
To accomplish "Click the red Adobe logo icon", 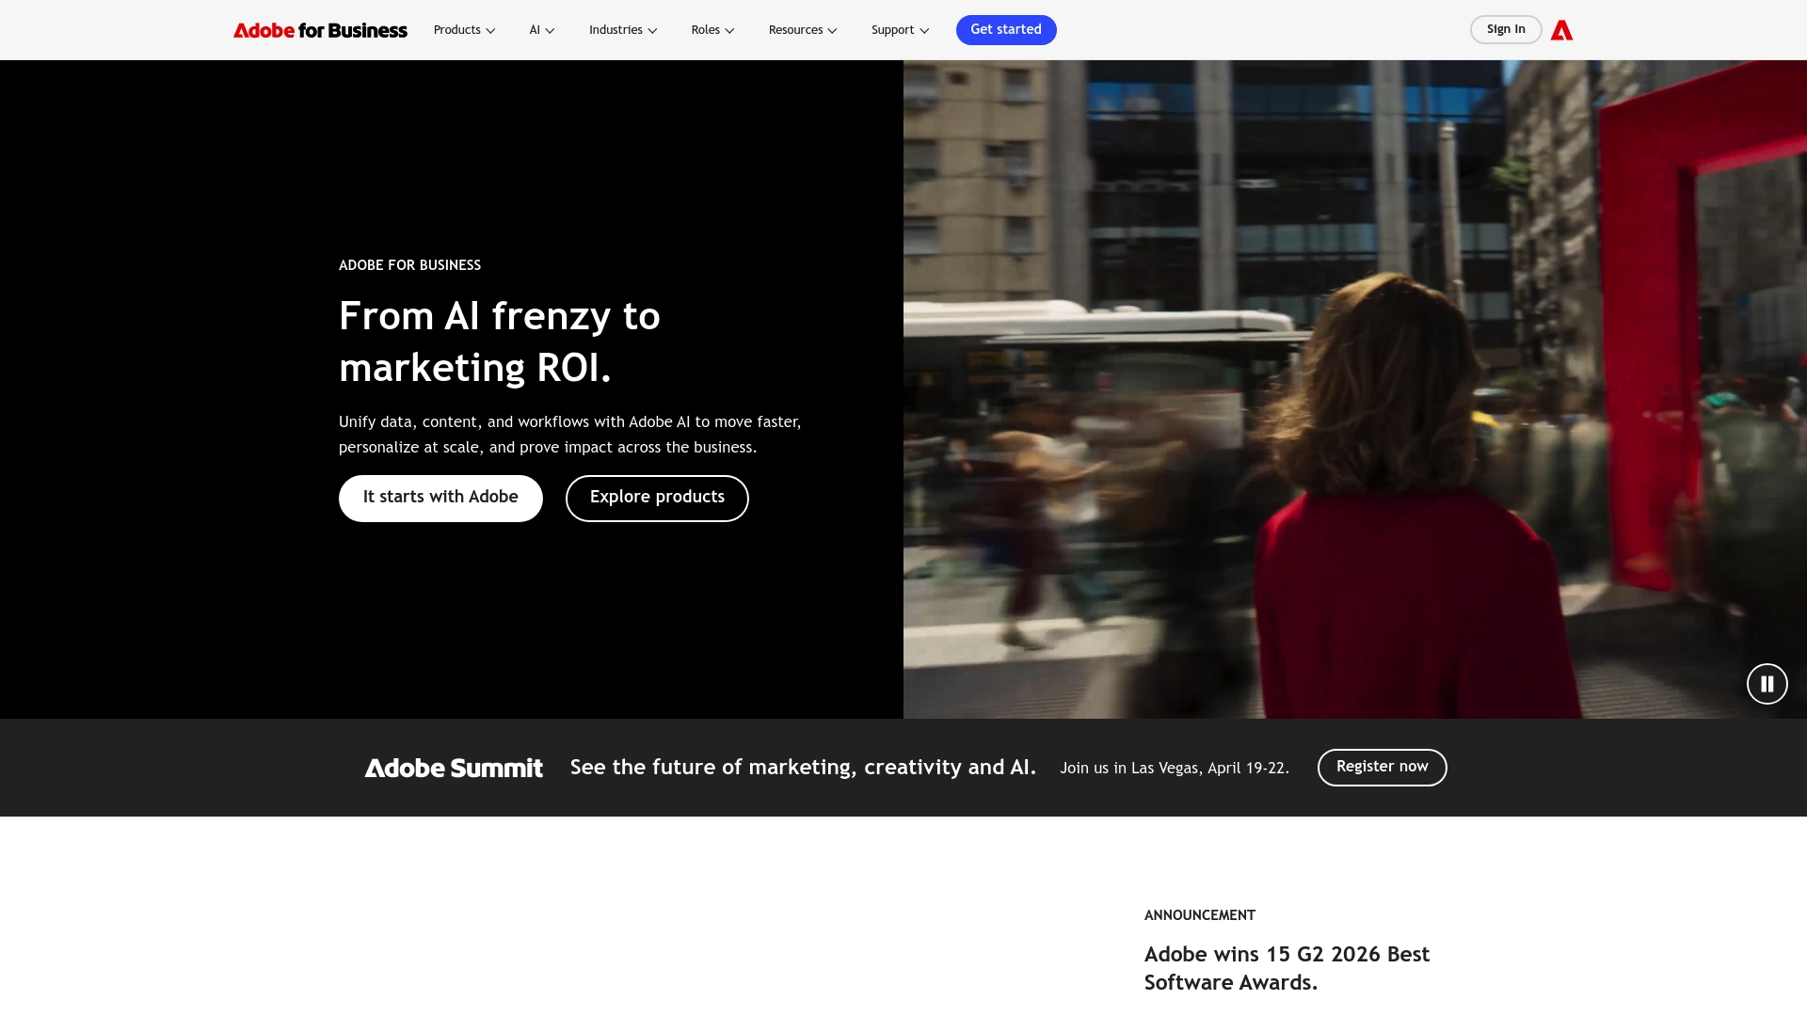I will point(1561,30).
